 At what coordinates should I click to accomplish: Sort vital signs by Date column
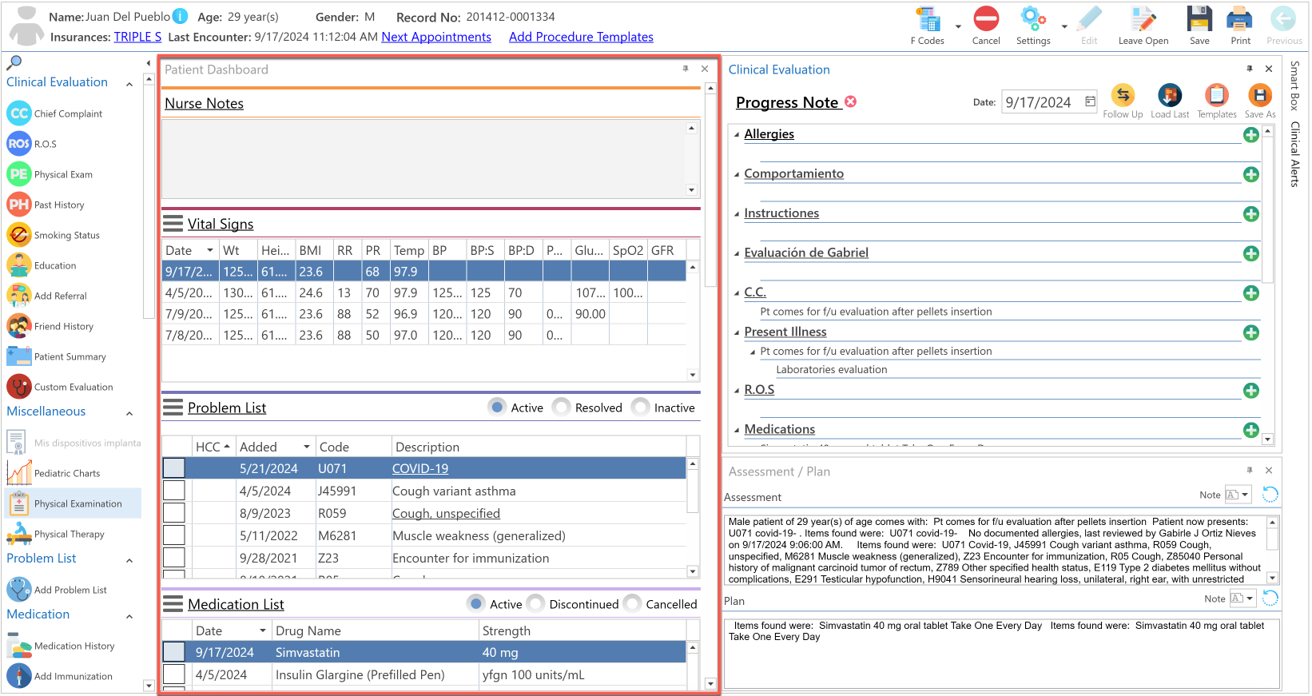[x=190, y=250]
